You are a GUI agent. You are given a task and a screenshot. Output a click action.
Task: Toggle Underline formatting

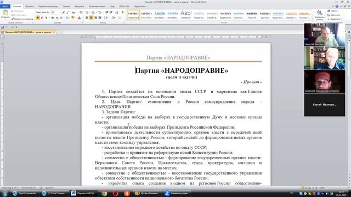coord(46,18)
